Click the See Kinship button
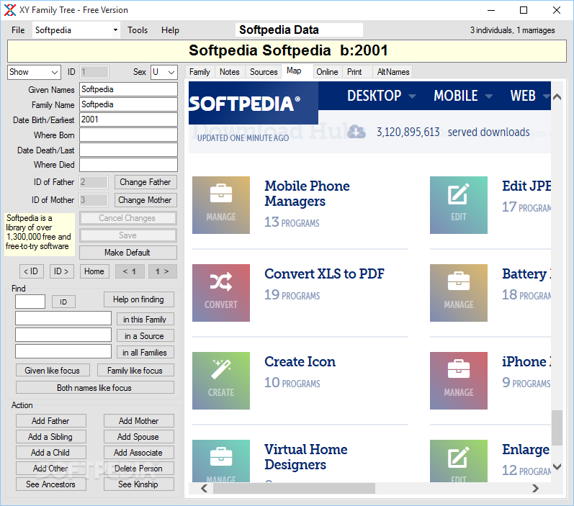574x506 pixels. click(139, 484)
